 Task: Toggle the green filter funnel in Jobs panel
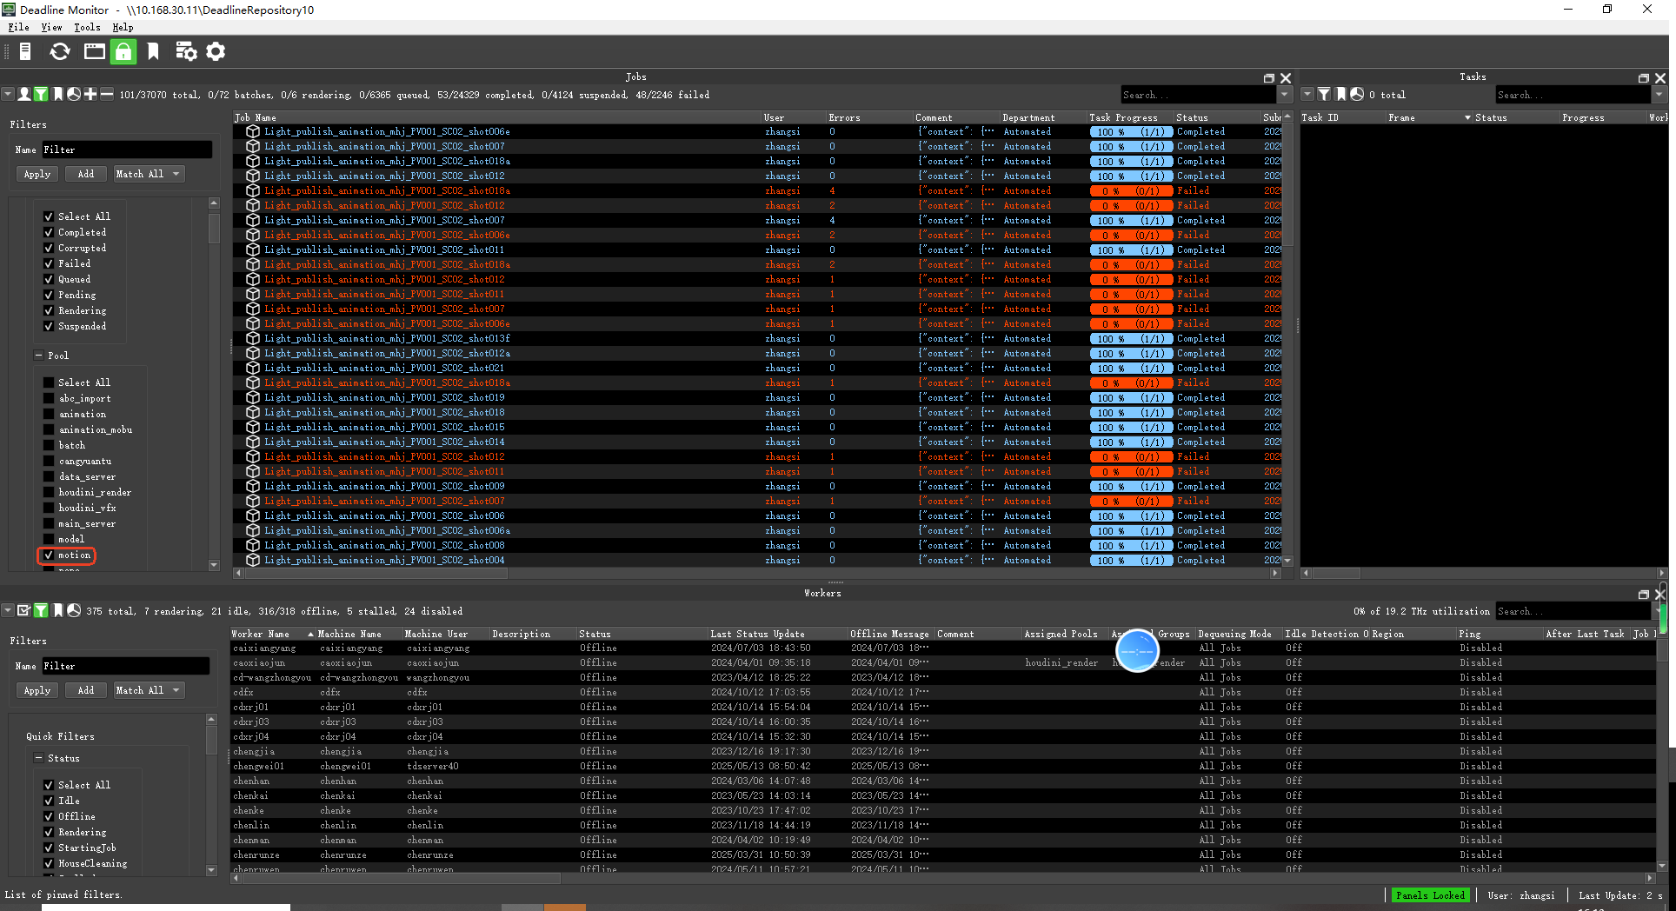[x=41, y=95]
